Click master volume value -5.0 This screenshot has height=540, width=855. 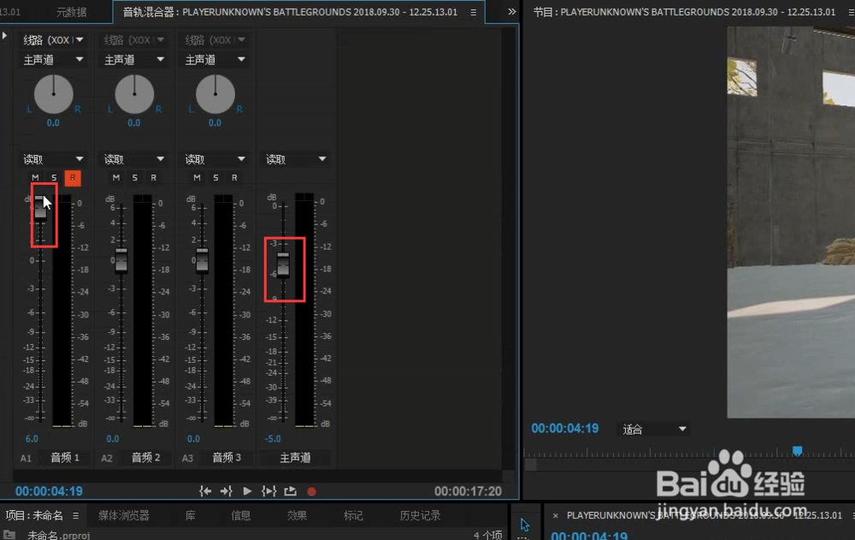[x=274, y=438]
